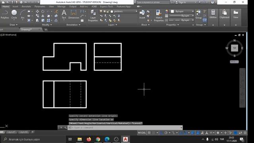Select the Stretch tool in Modify panel
Viewport: 254px width, 143px height.
point(37,20)
